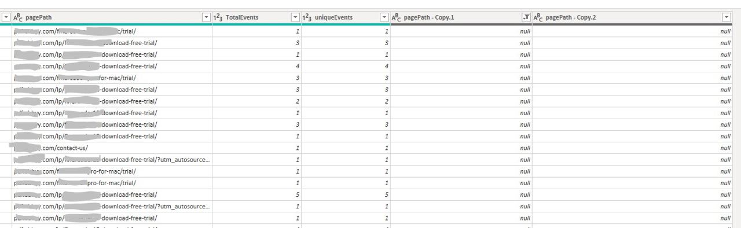The image size is (741, 228).
Task: Select the TotalEvents column header
Action: (256, 18)
